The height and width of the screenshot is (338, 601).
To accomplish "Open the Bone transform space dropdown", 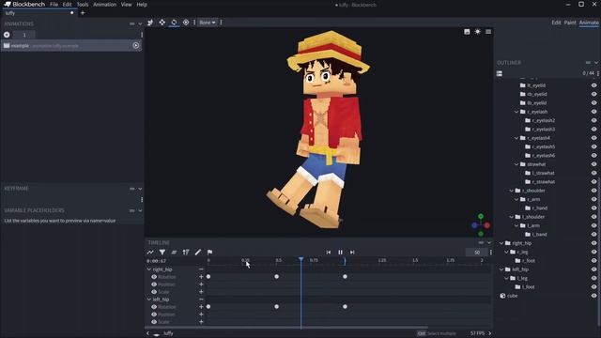I will coord(207,23).
